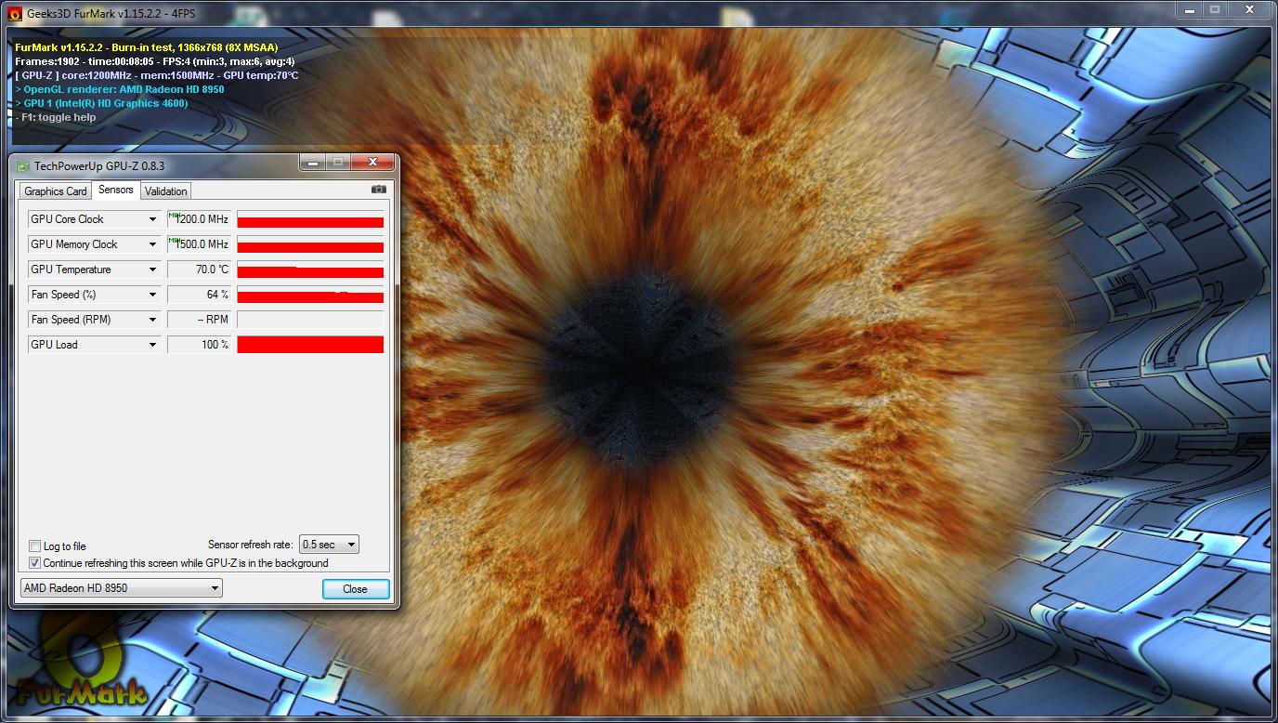Click the GPU Temperature graph bar
1278x723 pixels.
[310, 269]
